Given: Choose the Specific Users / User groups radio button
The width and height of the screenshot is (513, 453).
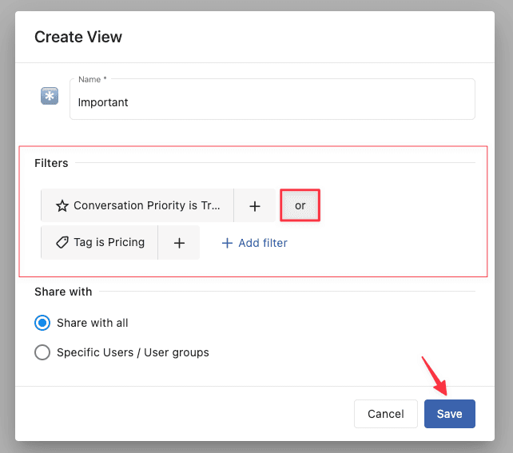Looking at the screenshot, I should point(42,352).
